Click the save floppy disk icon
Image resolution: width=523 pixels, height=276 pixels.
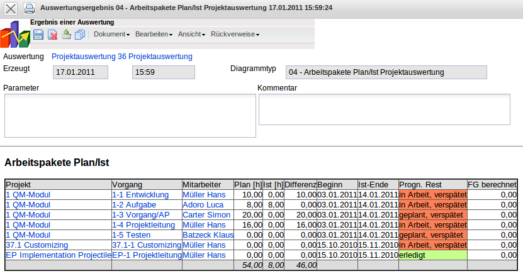click(x=39, y=34)
